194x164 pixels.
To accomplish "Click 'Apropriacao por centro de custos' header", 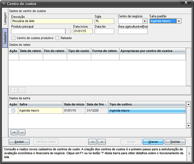I will 152,51.
